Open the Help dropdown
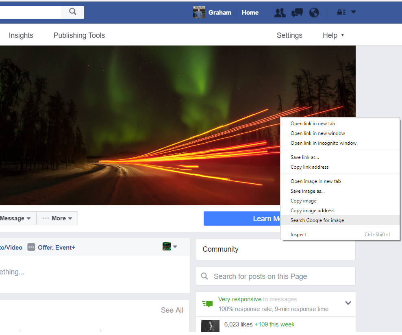The height and width of the screenshot is (335, 402). tap(333, 35)
